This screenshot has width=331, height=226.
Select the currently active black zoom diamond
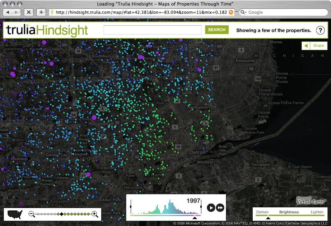click(x=62, y=214)
